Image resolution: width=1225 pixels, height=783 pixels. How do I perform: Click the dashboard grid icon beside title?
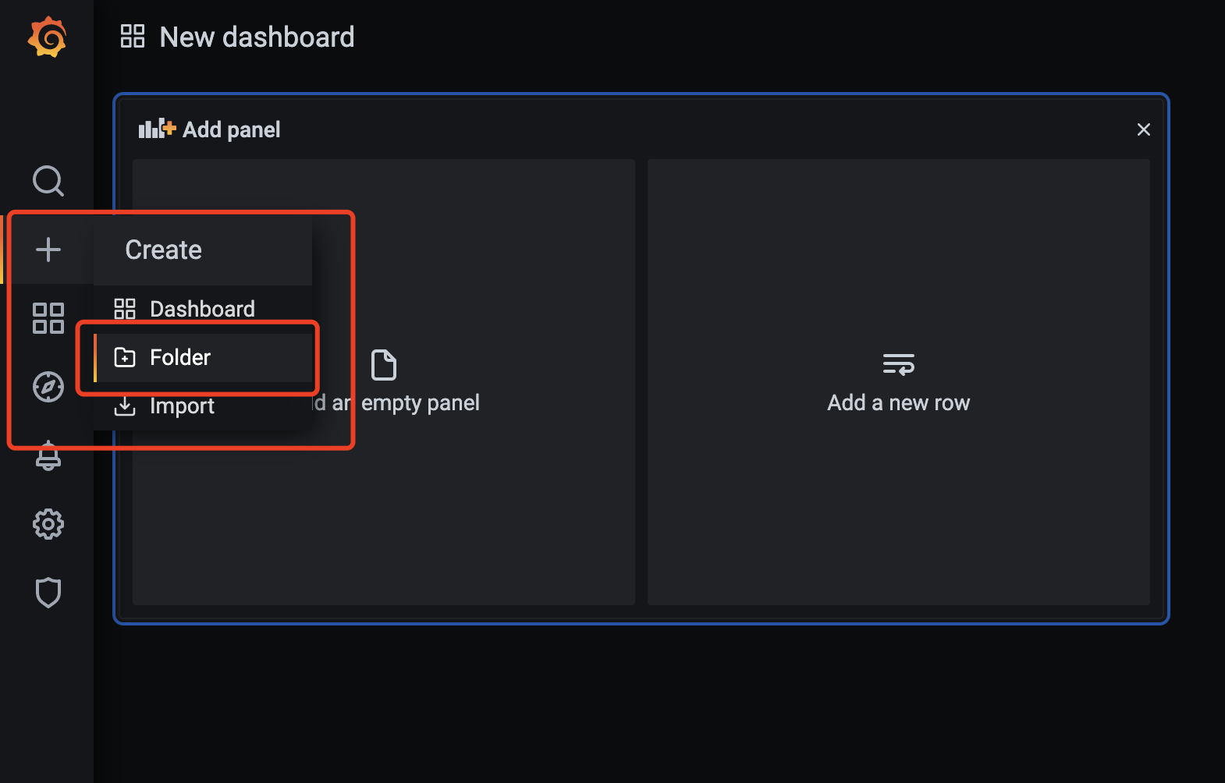[133, 36]
